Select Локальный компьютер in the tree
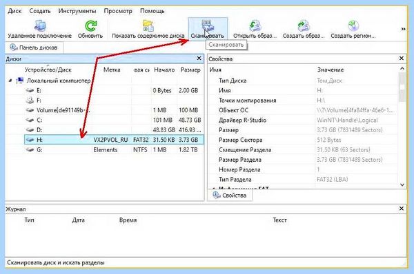 tap(59, 81)
